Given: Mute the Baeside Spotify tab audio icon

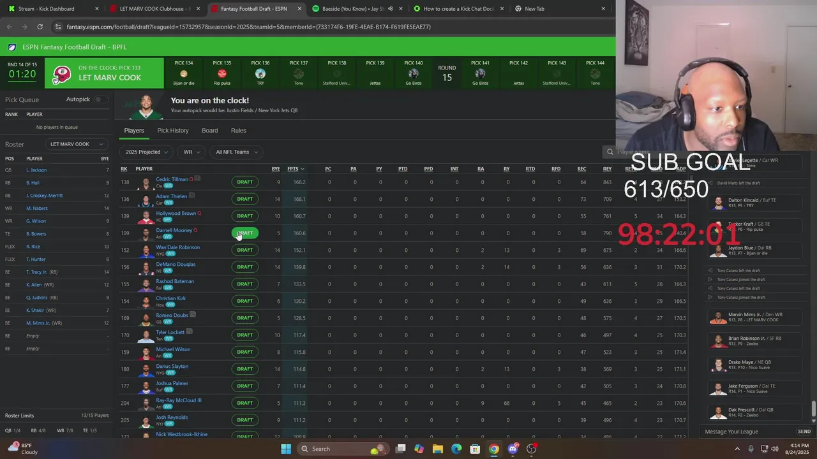Looking at the screenshot, I should tap(391, 9).
